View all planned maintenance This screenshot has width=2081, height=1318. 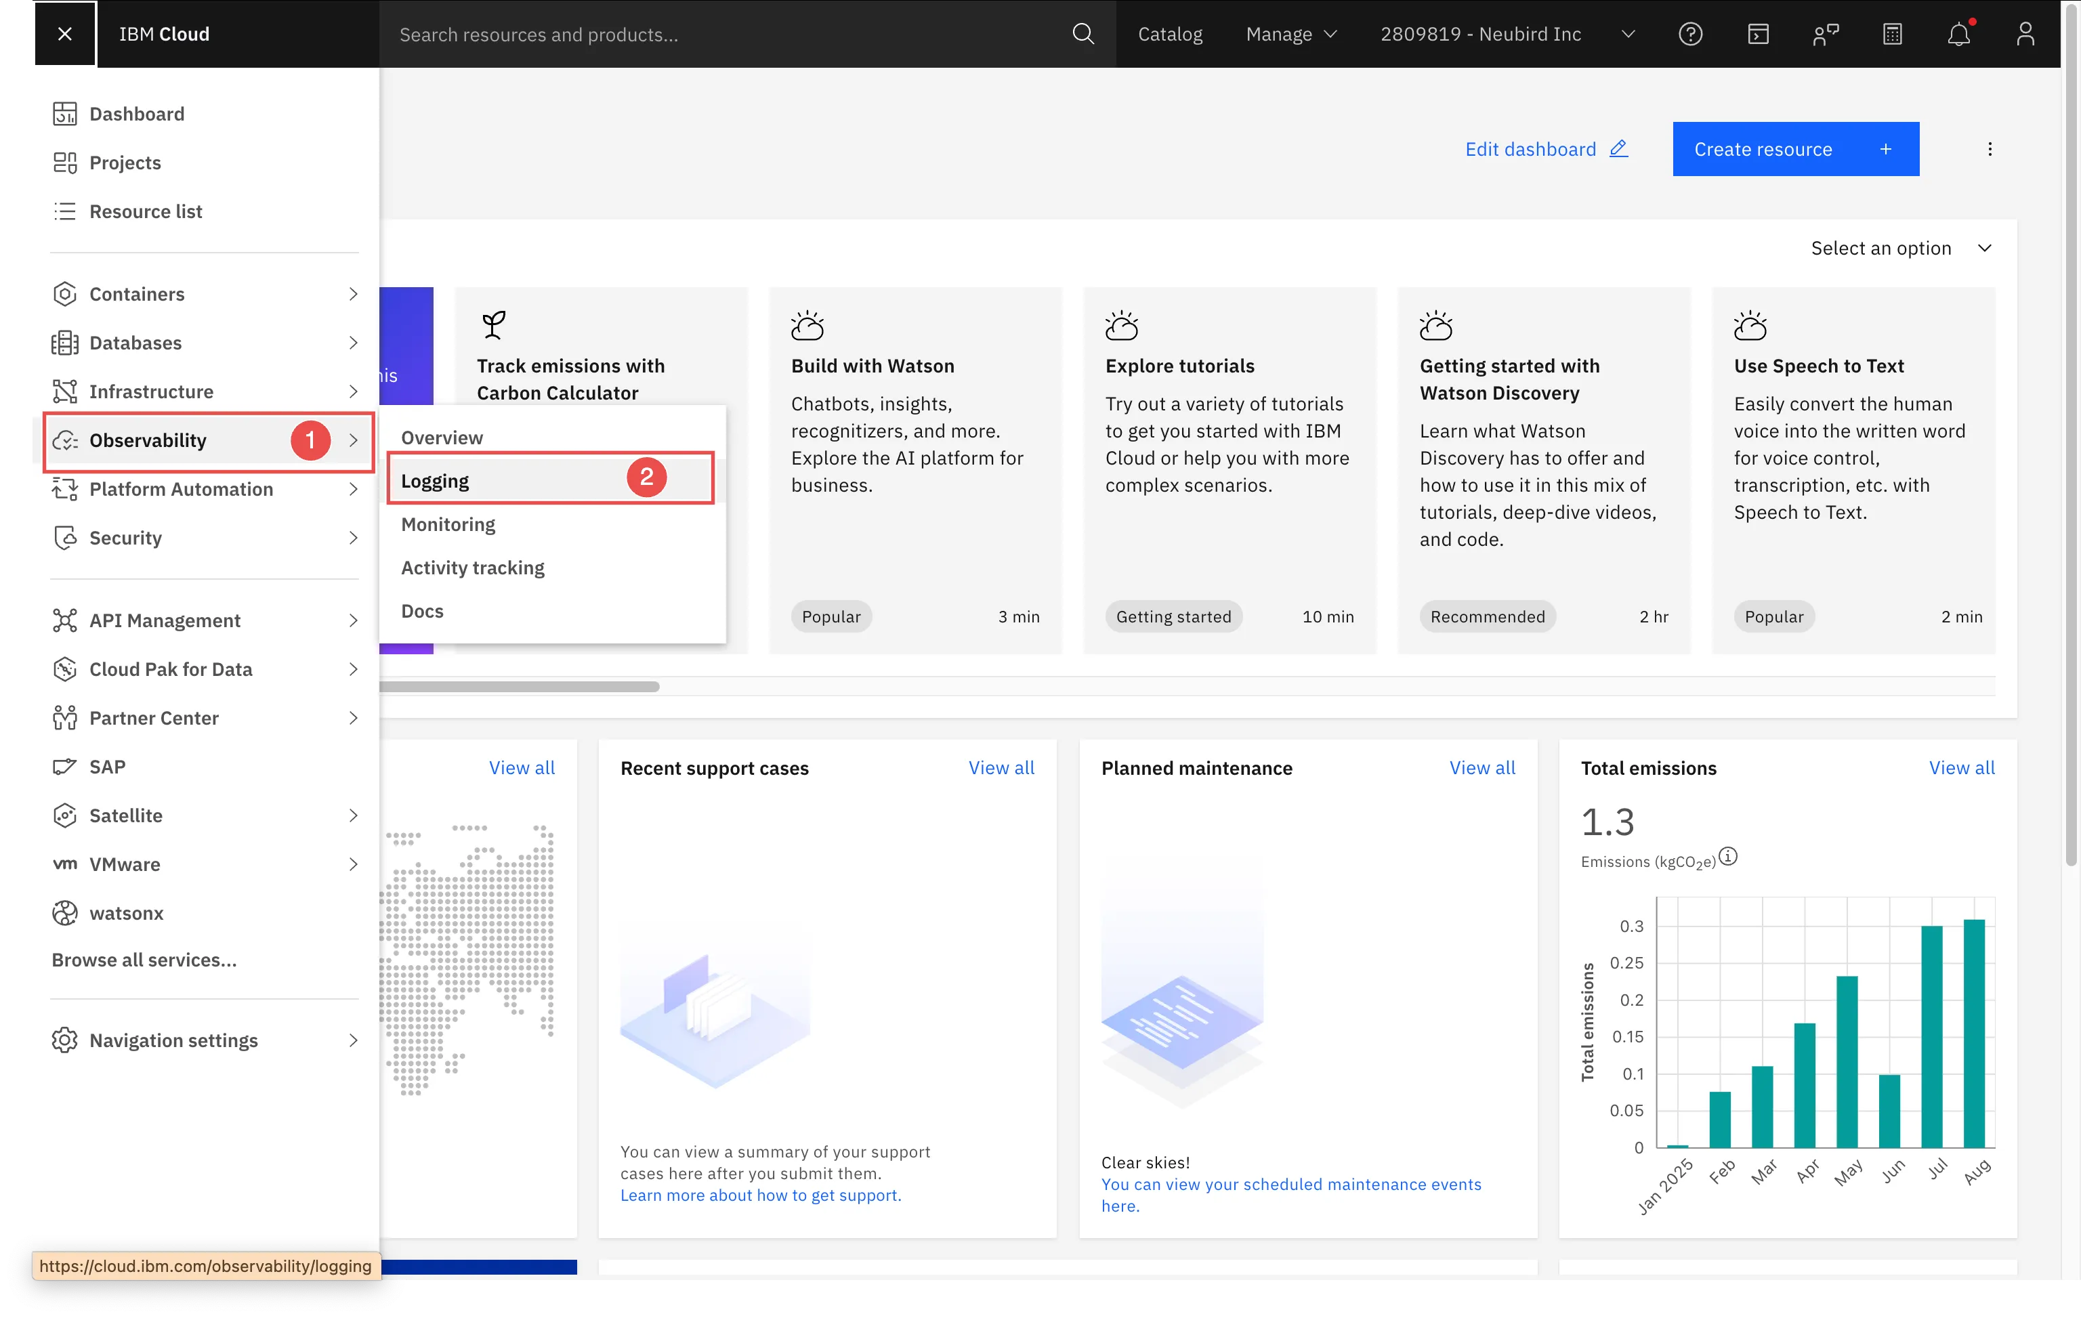[1481, 767]
